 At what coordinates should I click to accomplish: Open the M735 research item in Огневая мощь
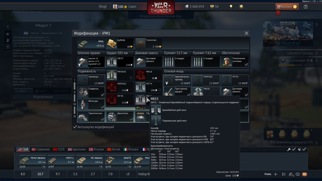[235, 80]
